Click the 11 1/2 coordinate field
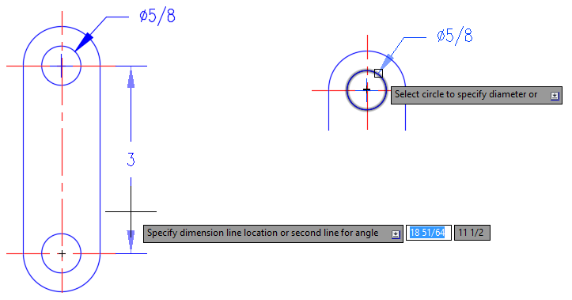 472,233
